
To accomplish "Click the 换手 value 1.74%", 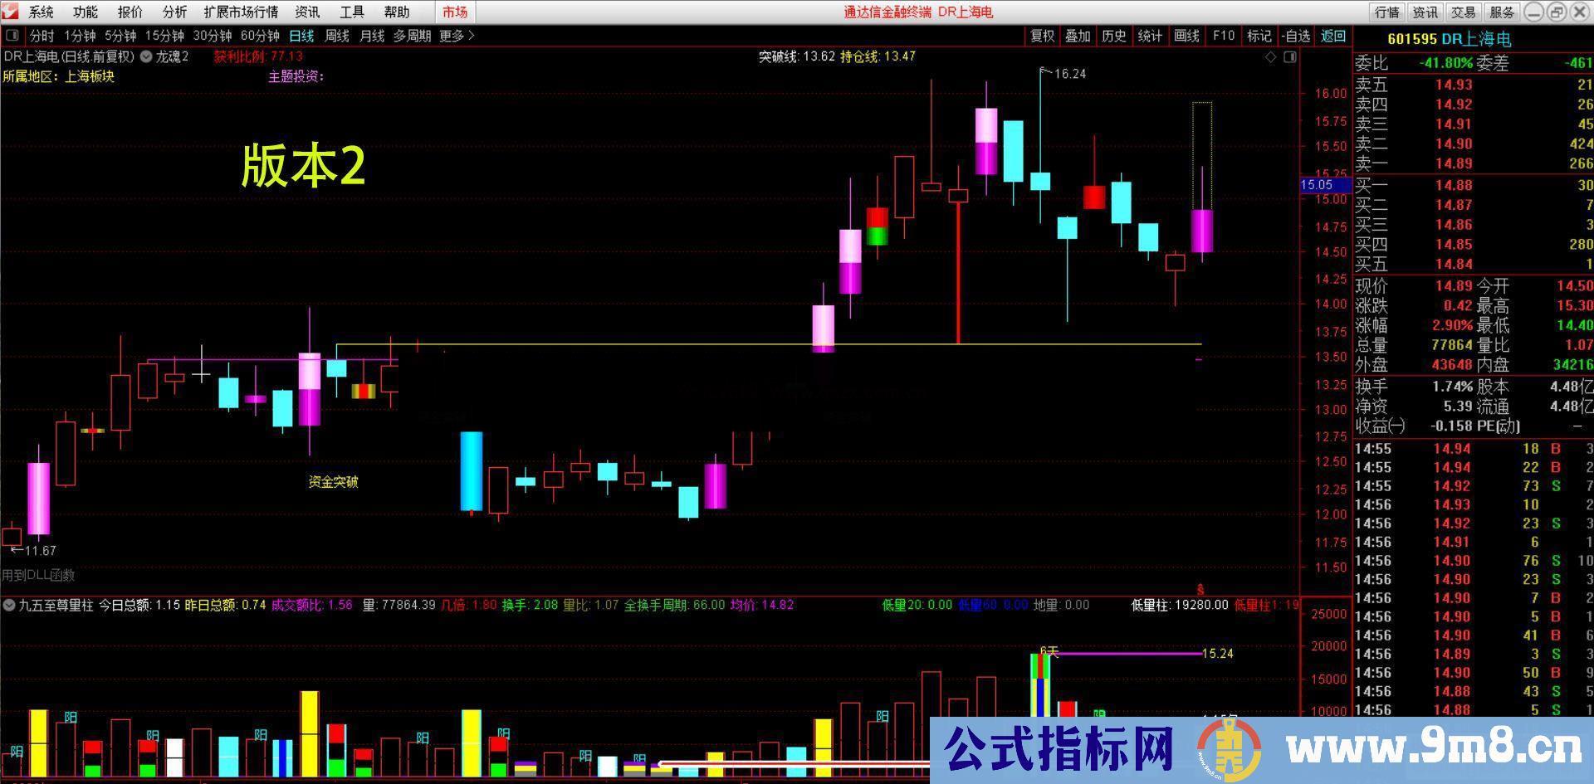I will coord(1452,387).
